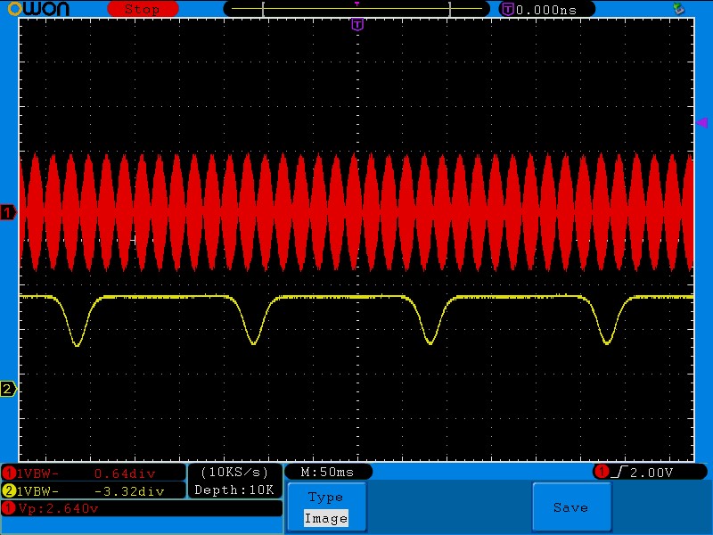The width and height of the screenshot is (713, 535).
Task: Click the purple T horizontal trigger marker
Action: click(357, 25)
